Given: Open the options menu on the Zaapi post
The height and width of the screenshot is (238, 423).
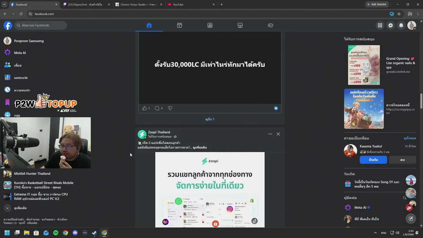Looking at the screenshot, I should click(270, 134).
